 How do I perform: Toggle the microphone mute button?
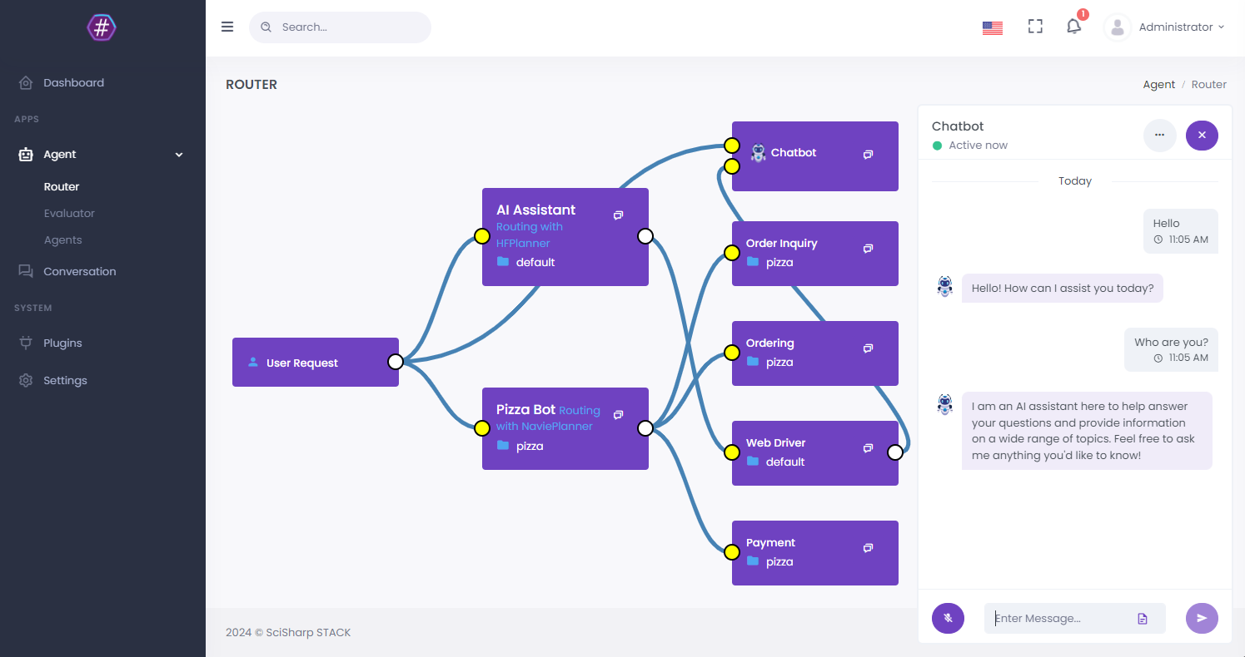[x=948, y=618]
